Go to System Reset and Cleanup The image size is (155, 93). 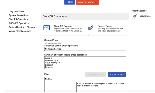tap(21, 27)
